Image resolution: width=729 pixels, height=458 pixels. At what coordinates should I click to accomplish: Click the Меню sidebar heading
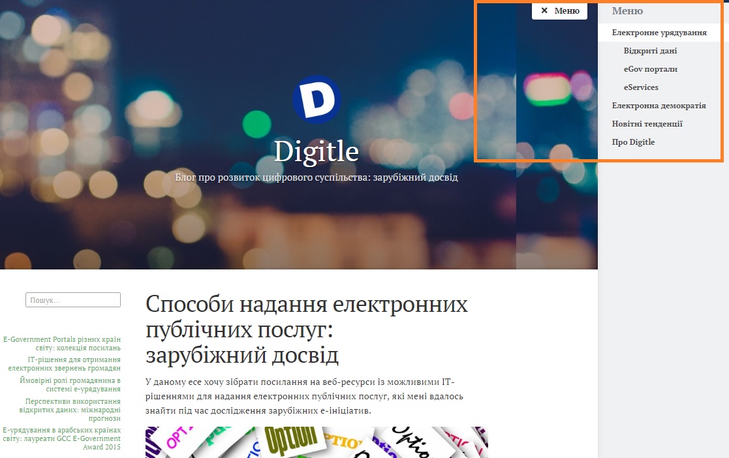click(x=627, y=10)
